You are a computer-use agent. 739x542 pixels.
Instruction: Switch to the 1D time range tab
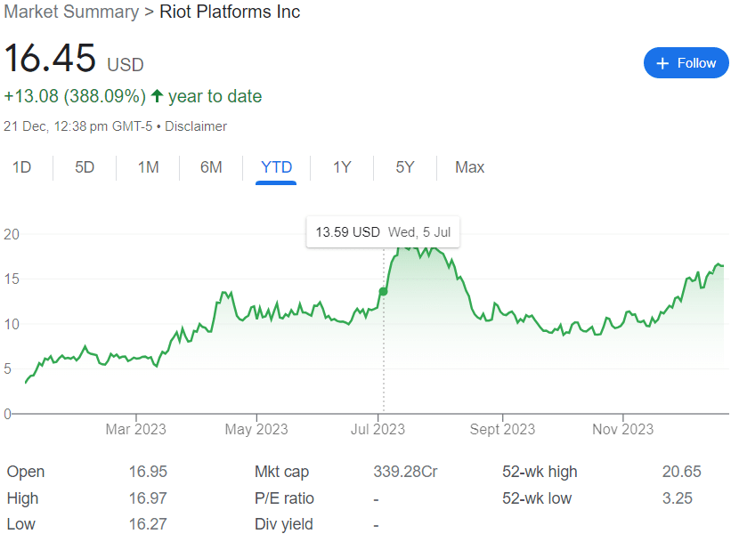pos(22,167)
